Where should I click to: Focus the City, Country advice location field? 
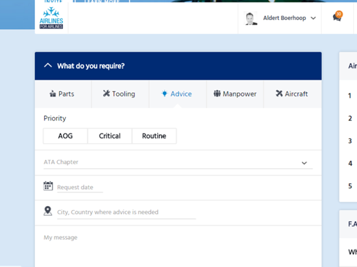pos(127,212)
